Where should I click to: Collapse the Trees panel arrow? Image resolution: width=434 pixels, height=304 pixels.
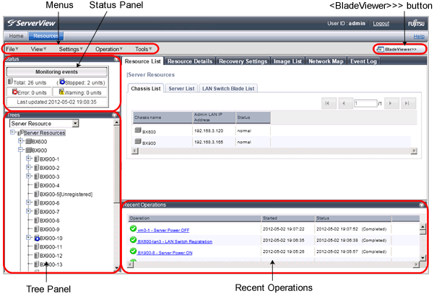(114, 115)
